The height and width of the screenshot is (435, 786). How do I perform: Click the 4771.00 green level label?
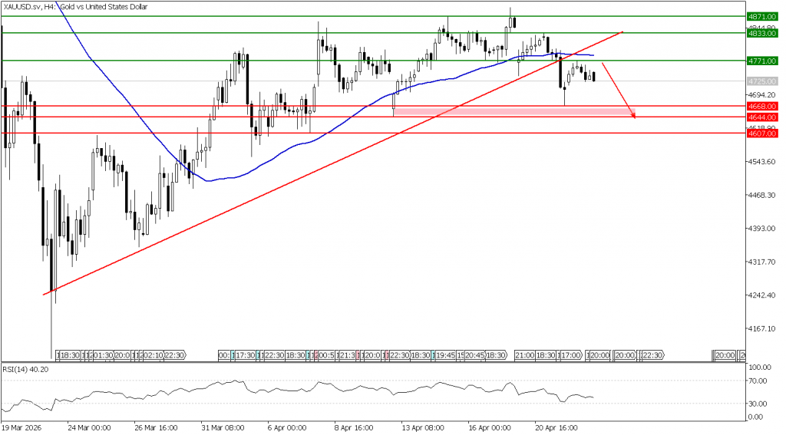762,60
